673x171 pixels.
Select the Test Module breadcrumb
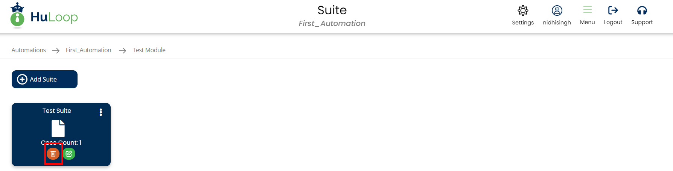click(x=149, y=50)
